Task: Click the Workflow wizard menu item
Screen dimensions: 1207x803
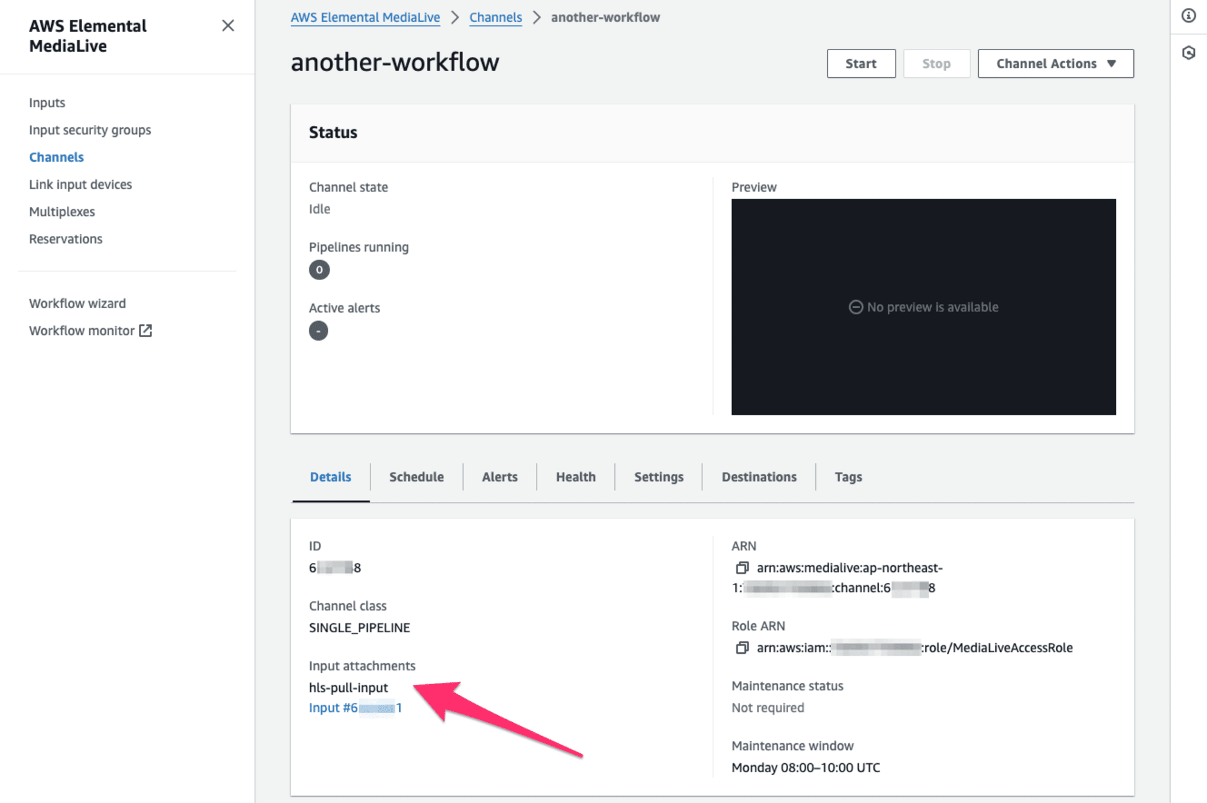Action: (x=77, y=303)
